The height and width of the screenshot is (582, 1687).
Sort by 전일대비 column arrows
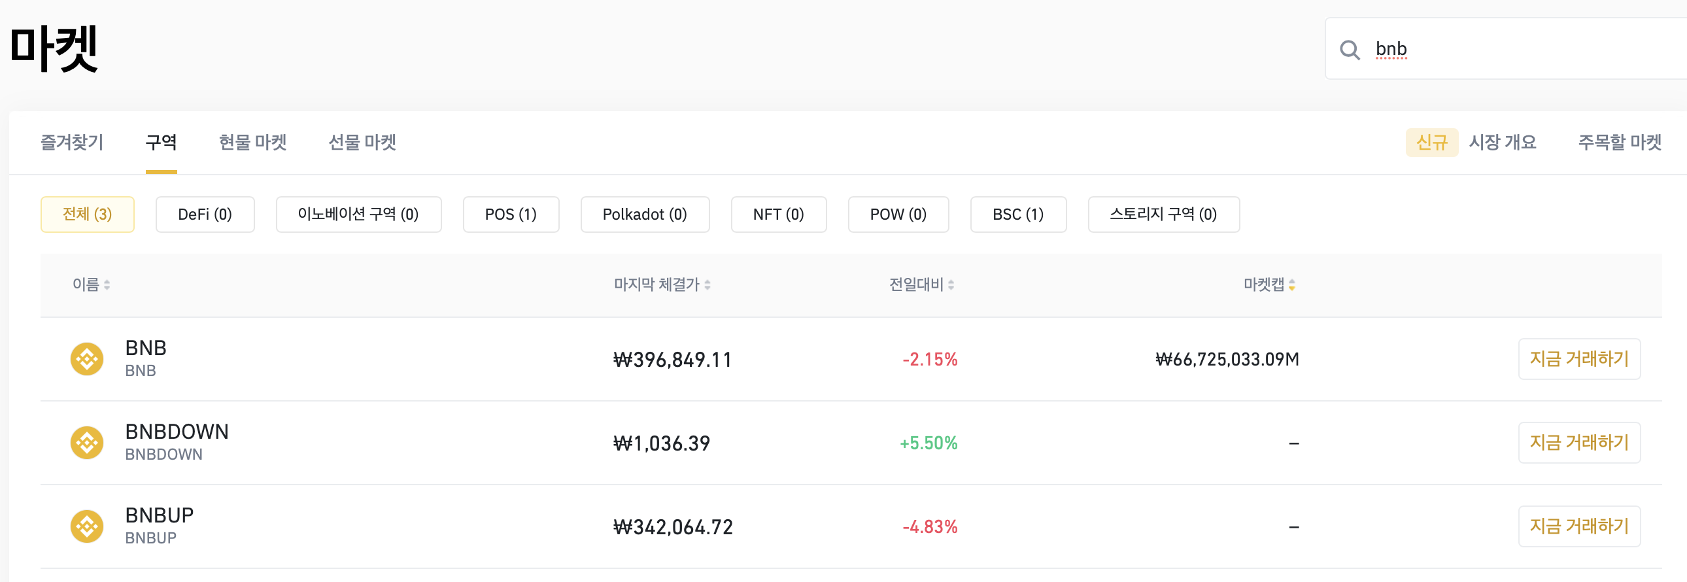point(951,284)
